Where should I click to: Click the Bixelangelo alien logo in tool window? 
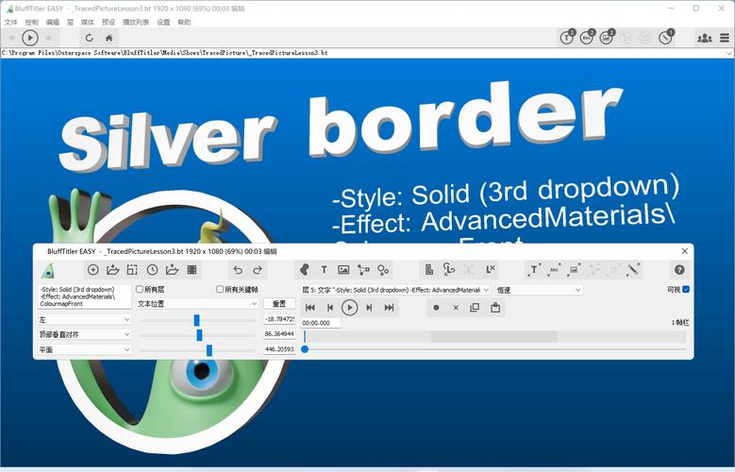click(x=48, y=270)
